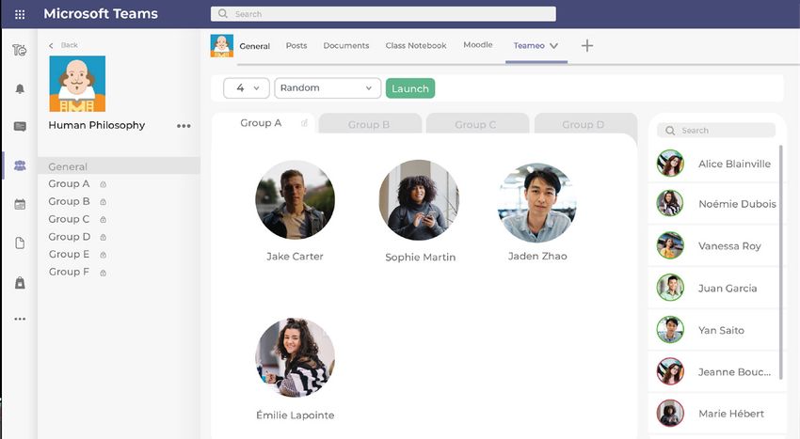Open the Moodle tab
Viewport: 800px width, 439px height.
pyautogui.click(x=478, y=45)
